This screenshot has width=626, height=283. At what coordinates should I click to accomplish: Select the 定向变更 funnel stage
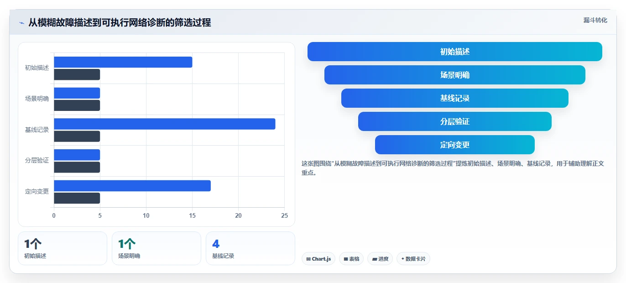pyautogui.click(x=455, y=145)
